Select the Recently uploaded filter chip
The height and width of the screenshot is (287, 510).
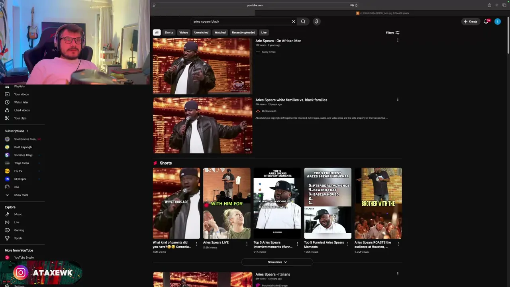[243, 33]
